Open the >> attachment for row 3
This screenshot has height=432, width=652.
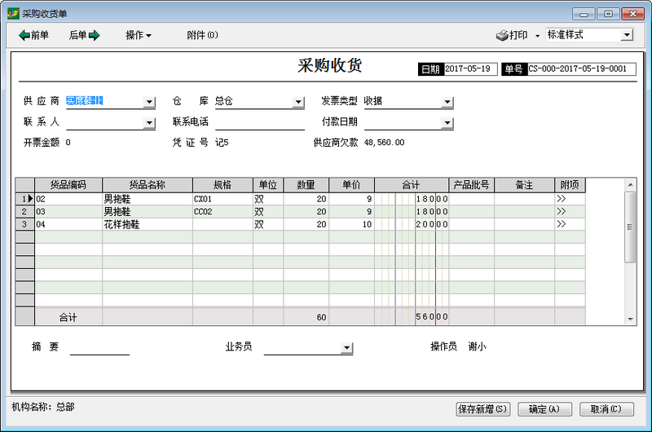[x=562, y=224]
